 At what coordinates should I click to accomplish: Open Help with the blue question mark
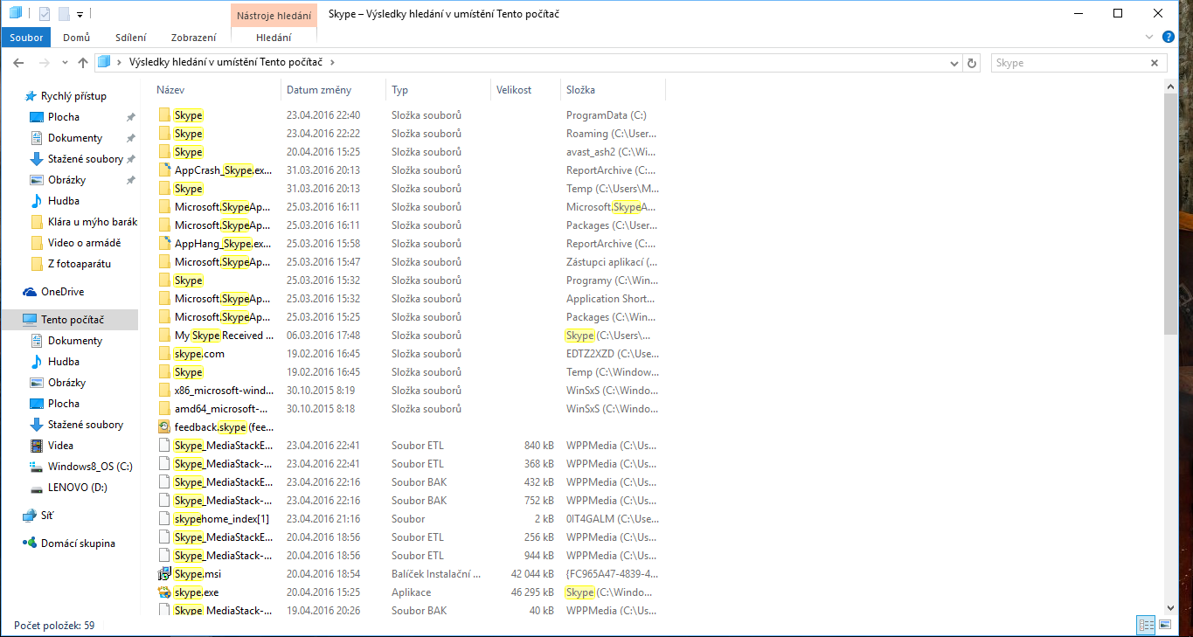tap(1168, 37)
